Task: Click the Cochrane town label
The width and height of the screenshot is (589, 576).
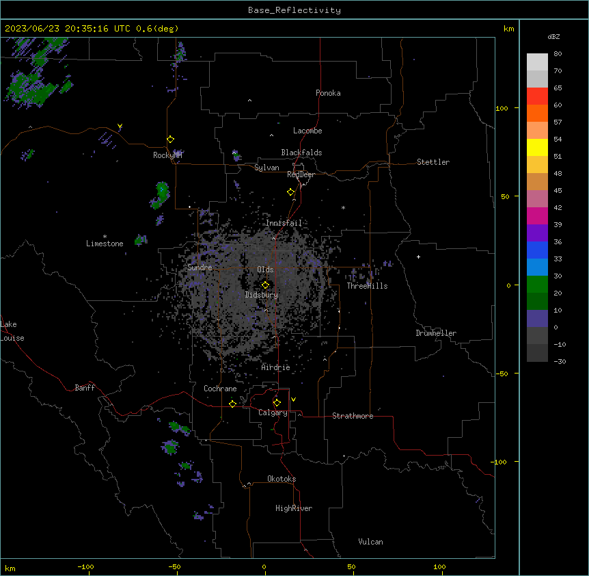Action: (x=220, y=389)
